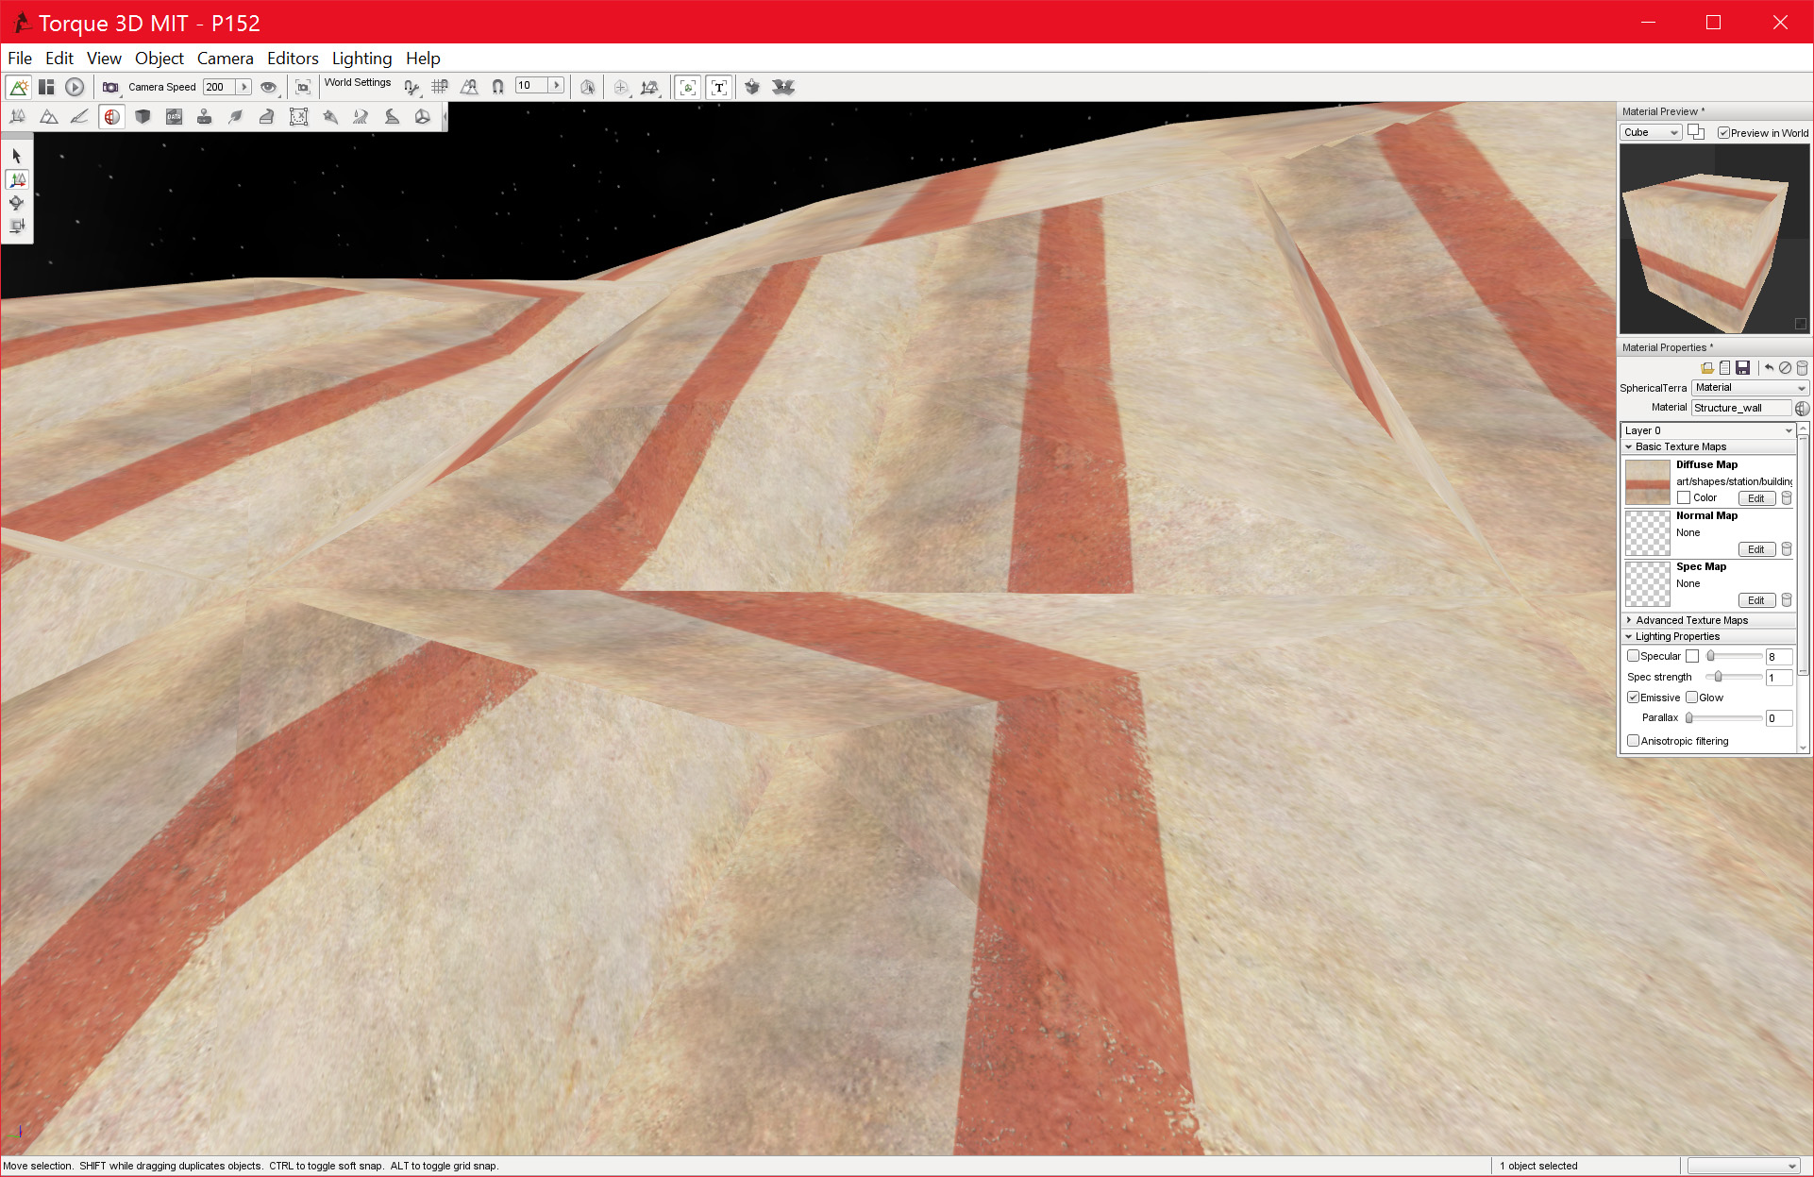Open the Cube preview shape dropdown
1814x1177 pixels.
(x=1651, y=133)
